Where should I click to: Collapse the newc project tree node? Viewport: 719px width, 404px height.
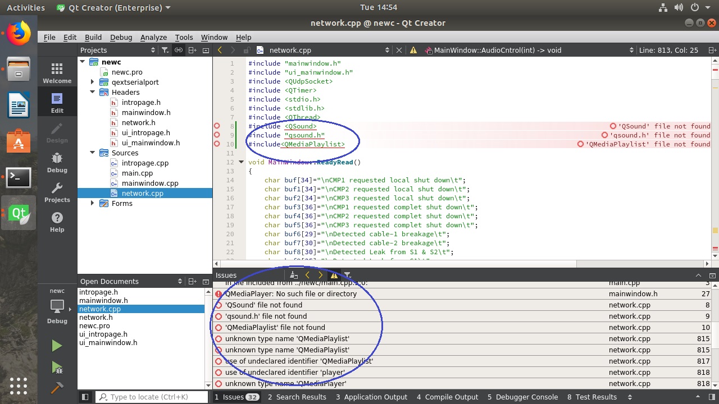point(83,62)
